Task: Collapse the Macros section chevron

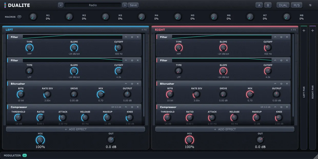Action: point(19,17)
